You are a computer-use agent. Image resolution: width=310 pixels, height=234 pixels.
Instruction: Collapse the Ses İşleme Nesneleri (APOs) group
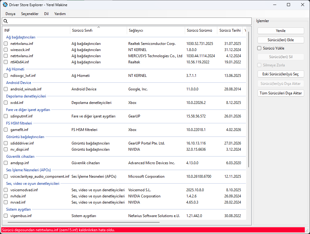(x=29, y=170)
